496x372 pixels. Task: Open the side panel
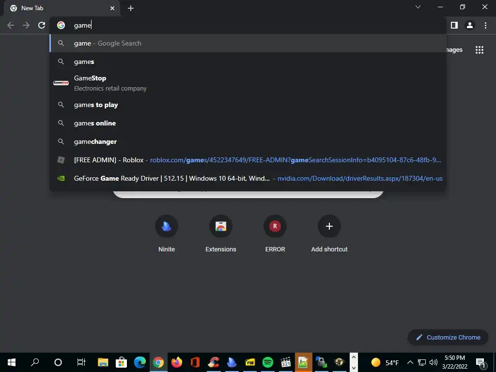pos(454,25)
